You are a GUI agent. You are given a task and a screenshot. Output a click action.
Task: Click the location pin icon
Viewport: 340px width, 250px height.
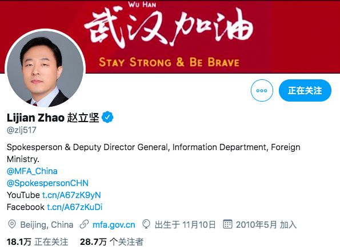point(12,224)
